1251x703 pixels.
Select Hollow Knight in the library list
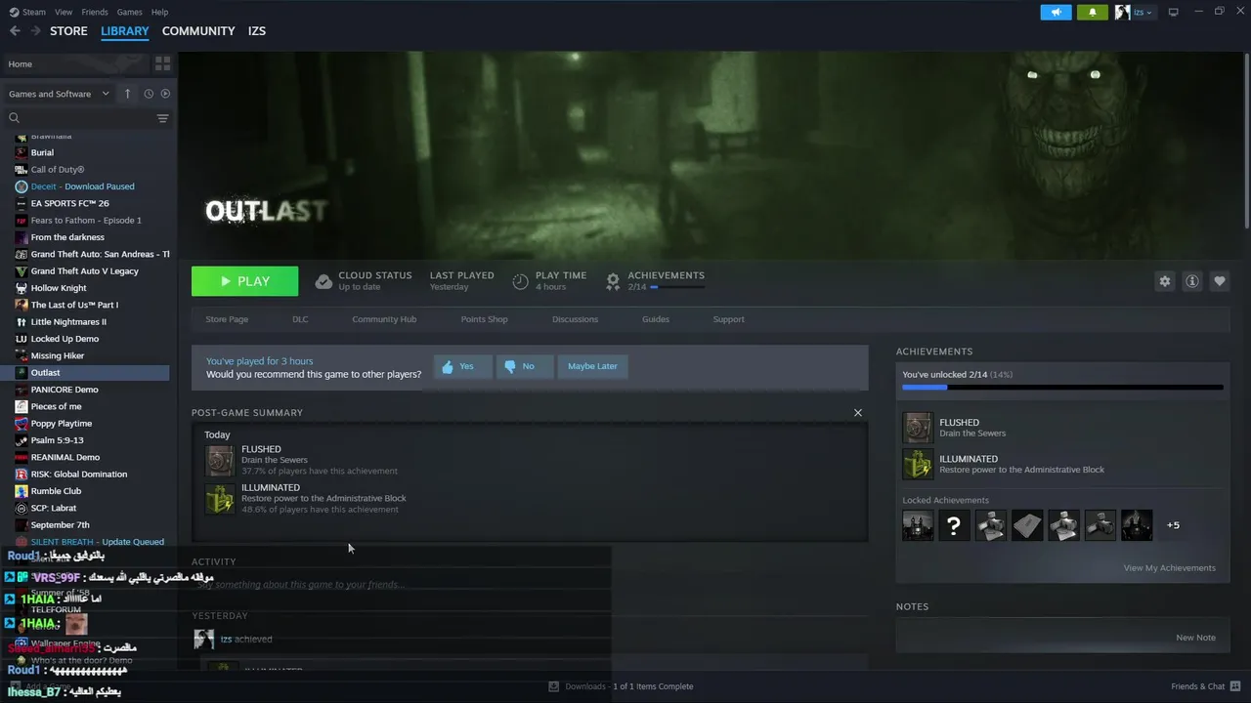[x=59, y=288]
